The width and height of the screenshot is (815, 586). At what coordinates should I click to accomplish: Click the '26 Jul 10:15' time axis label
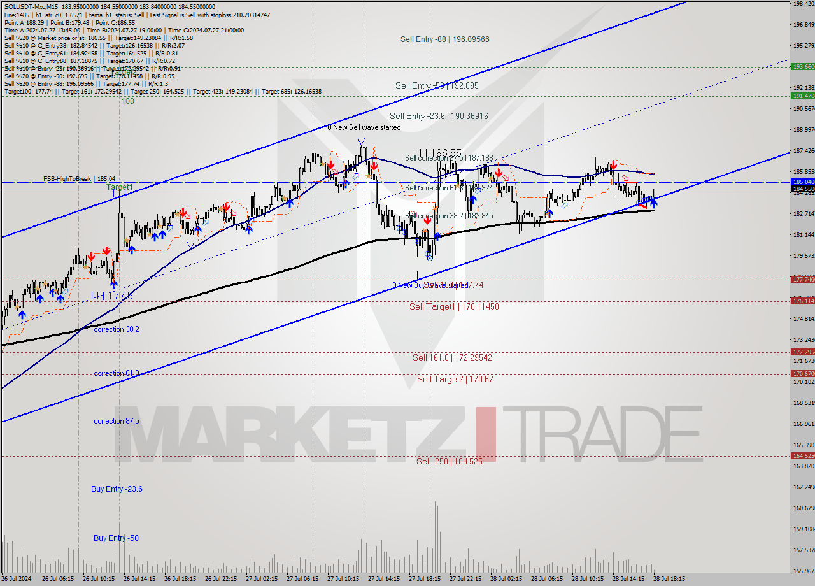99,580
